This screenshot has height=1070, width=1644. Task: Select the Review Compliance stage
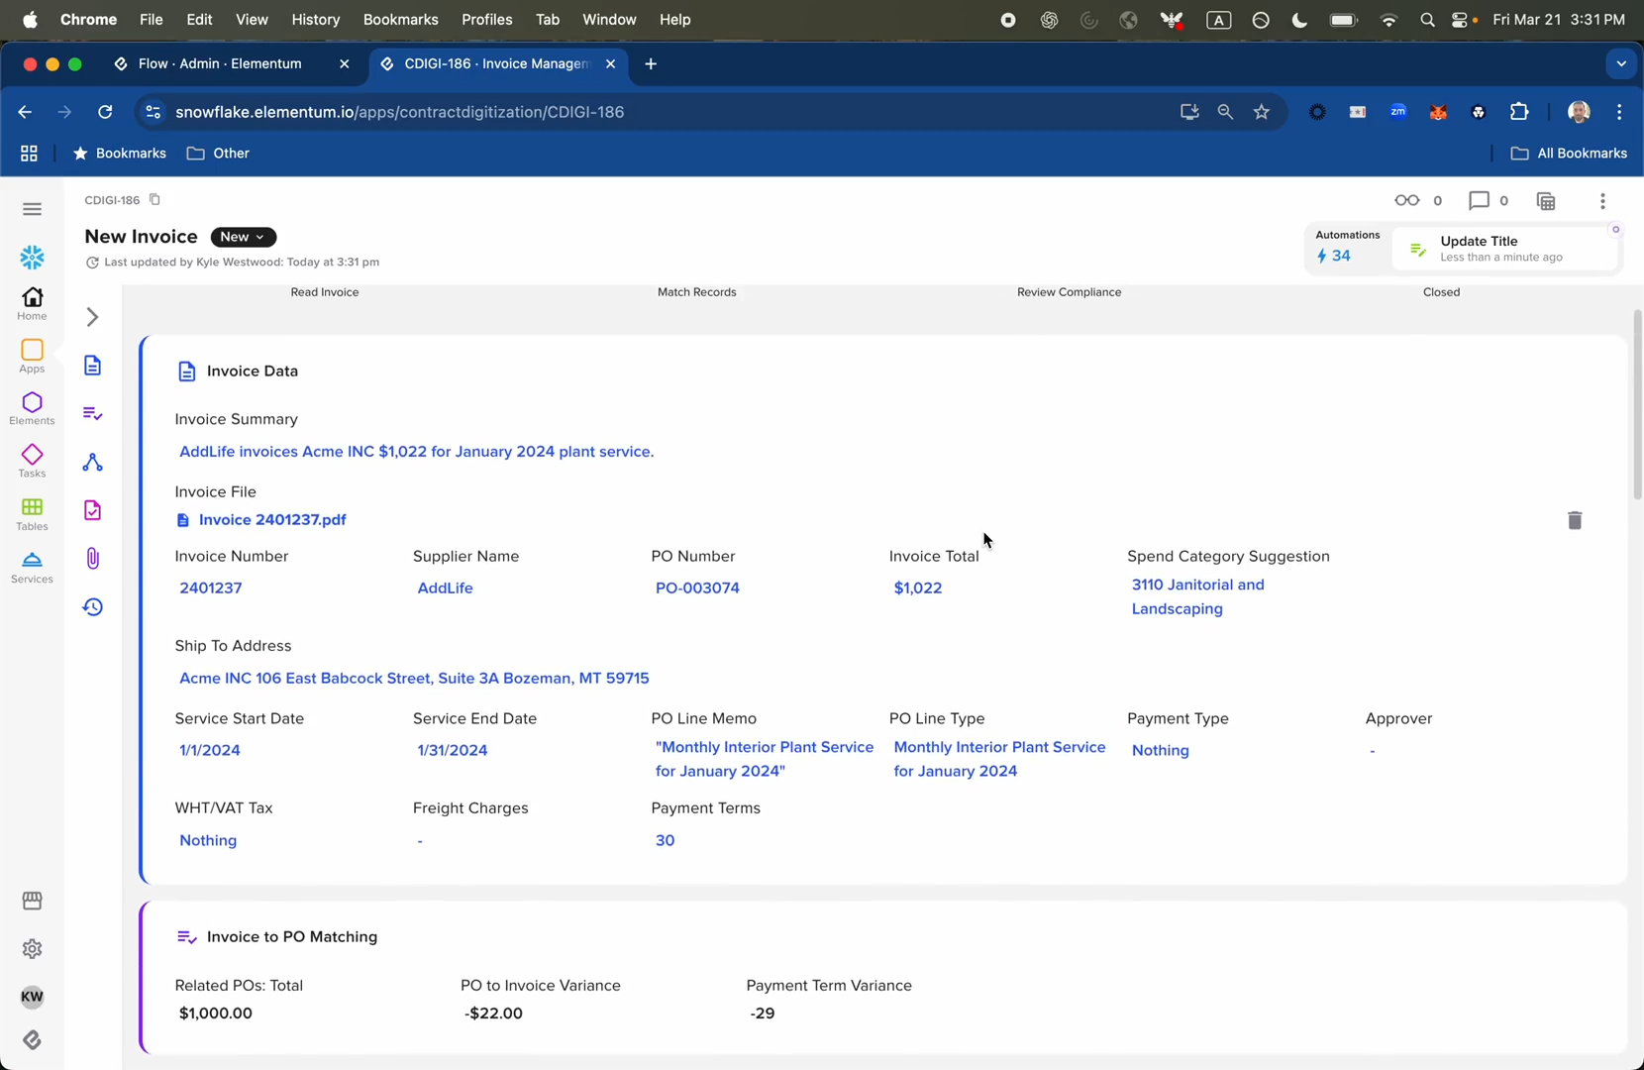coord(1069,292)
